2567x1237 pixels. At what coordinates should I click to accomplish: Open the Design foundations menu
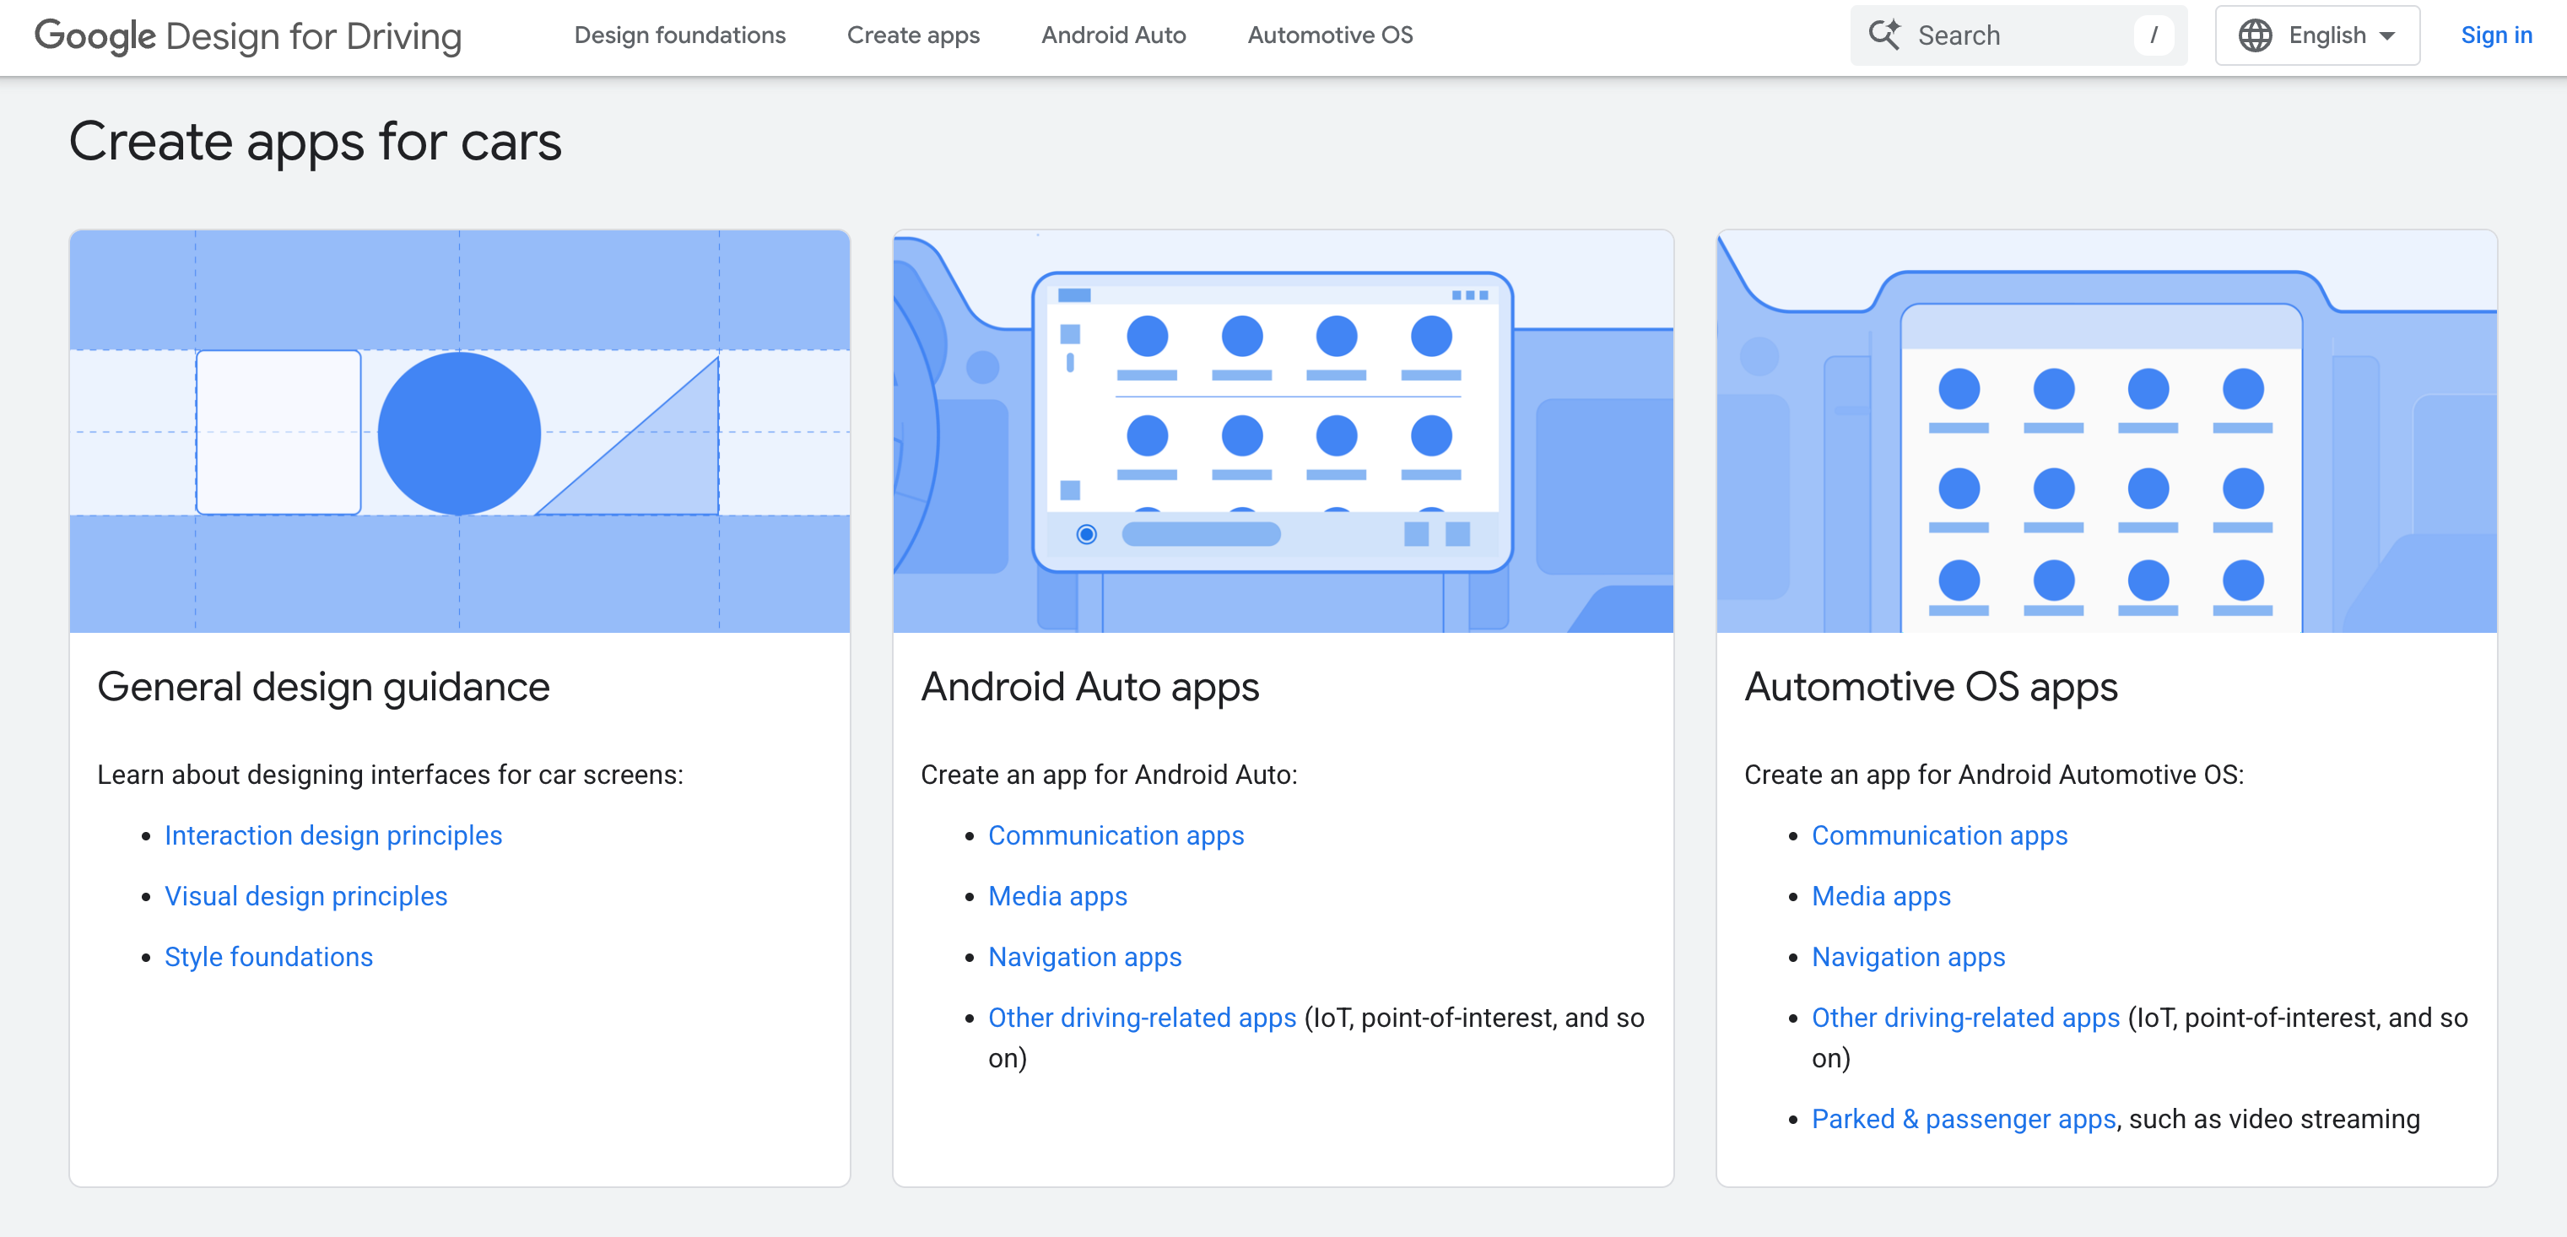coord(679,35)
